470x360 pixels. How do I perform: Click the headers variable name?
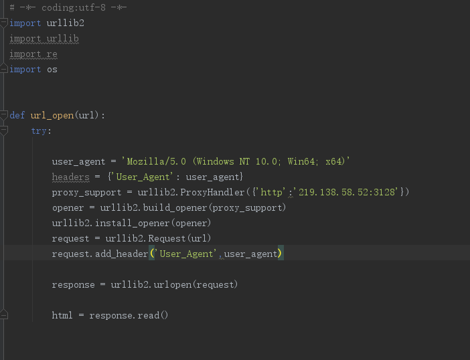(70, 177)
